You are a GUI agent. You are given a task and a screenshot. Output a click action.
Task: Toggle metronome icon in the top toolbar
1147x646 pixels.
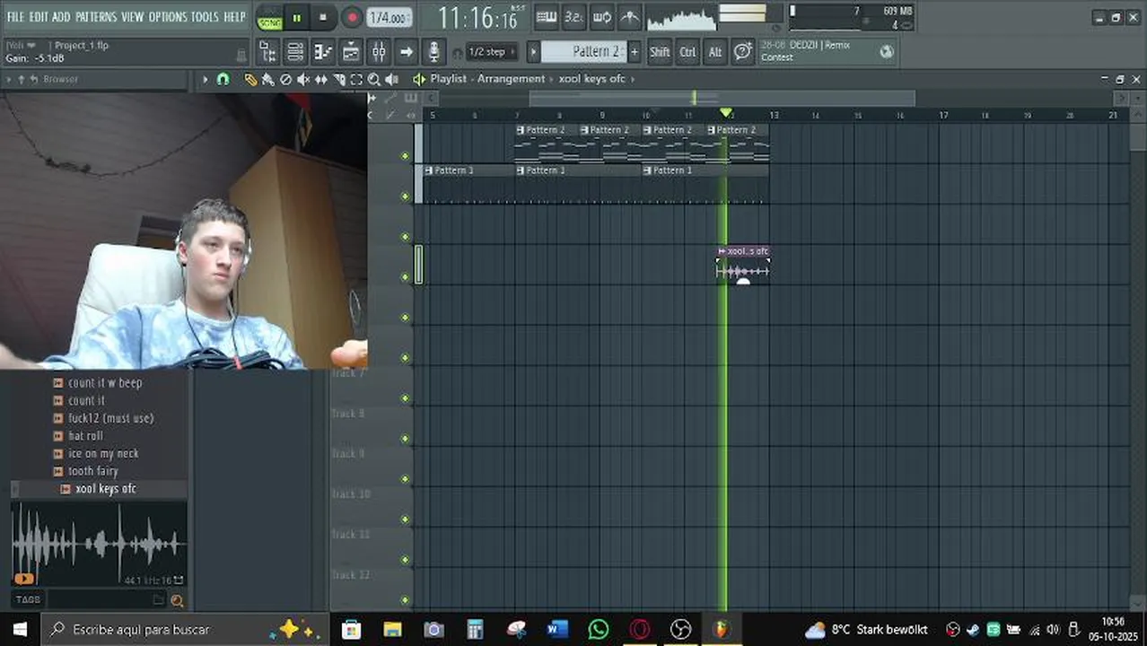tap(630, 17)
